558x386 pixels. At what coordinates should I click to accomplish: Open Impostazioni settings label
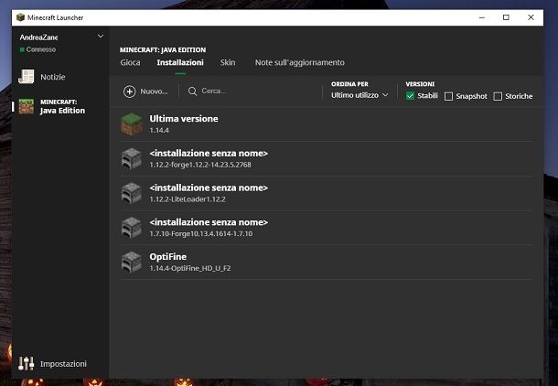63,363
